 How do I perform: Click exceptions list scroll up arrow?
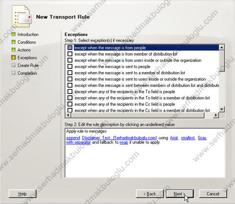(x=221, y=48)
